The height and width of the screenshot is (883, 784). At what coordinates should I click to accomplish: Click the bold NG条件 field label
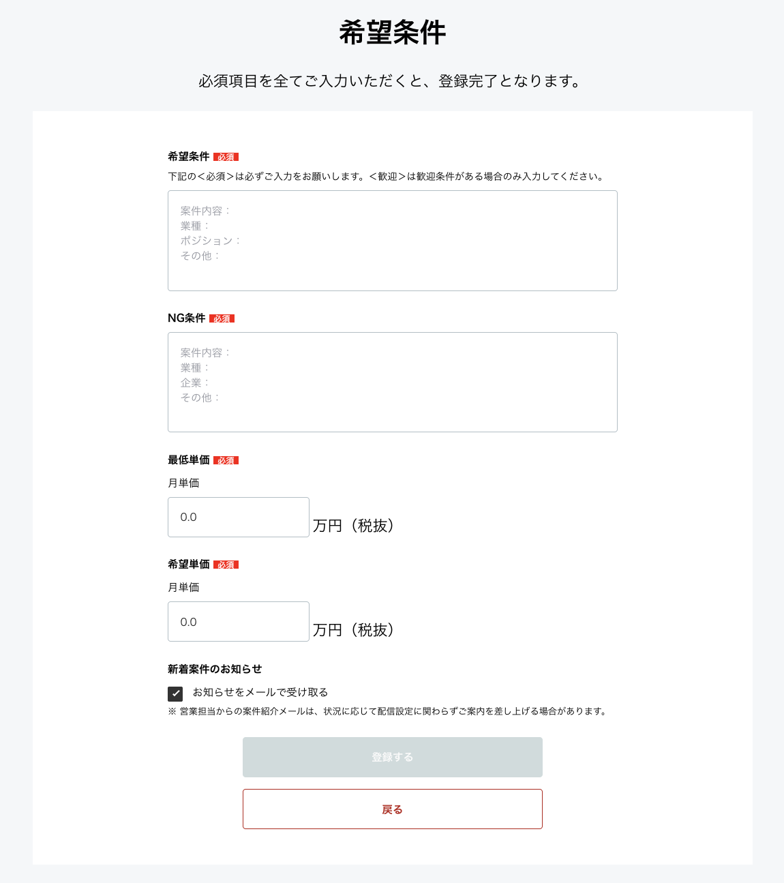tap(186, 318)
